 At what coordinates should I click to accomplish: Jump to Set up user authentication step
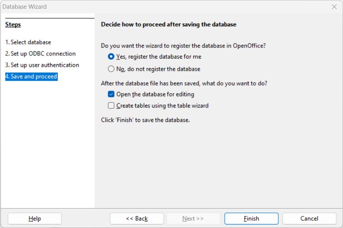coord(42,65)
